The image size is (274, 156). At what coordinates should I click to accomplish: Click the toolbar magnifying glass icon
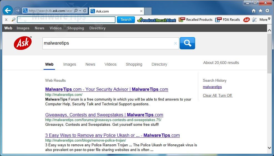(x=13, y=20)
